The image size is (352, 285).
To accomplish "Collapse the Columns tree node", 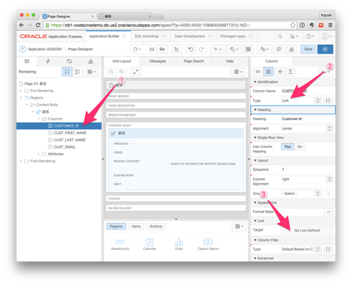I will click(39, 119).
